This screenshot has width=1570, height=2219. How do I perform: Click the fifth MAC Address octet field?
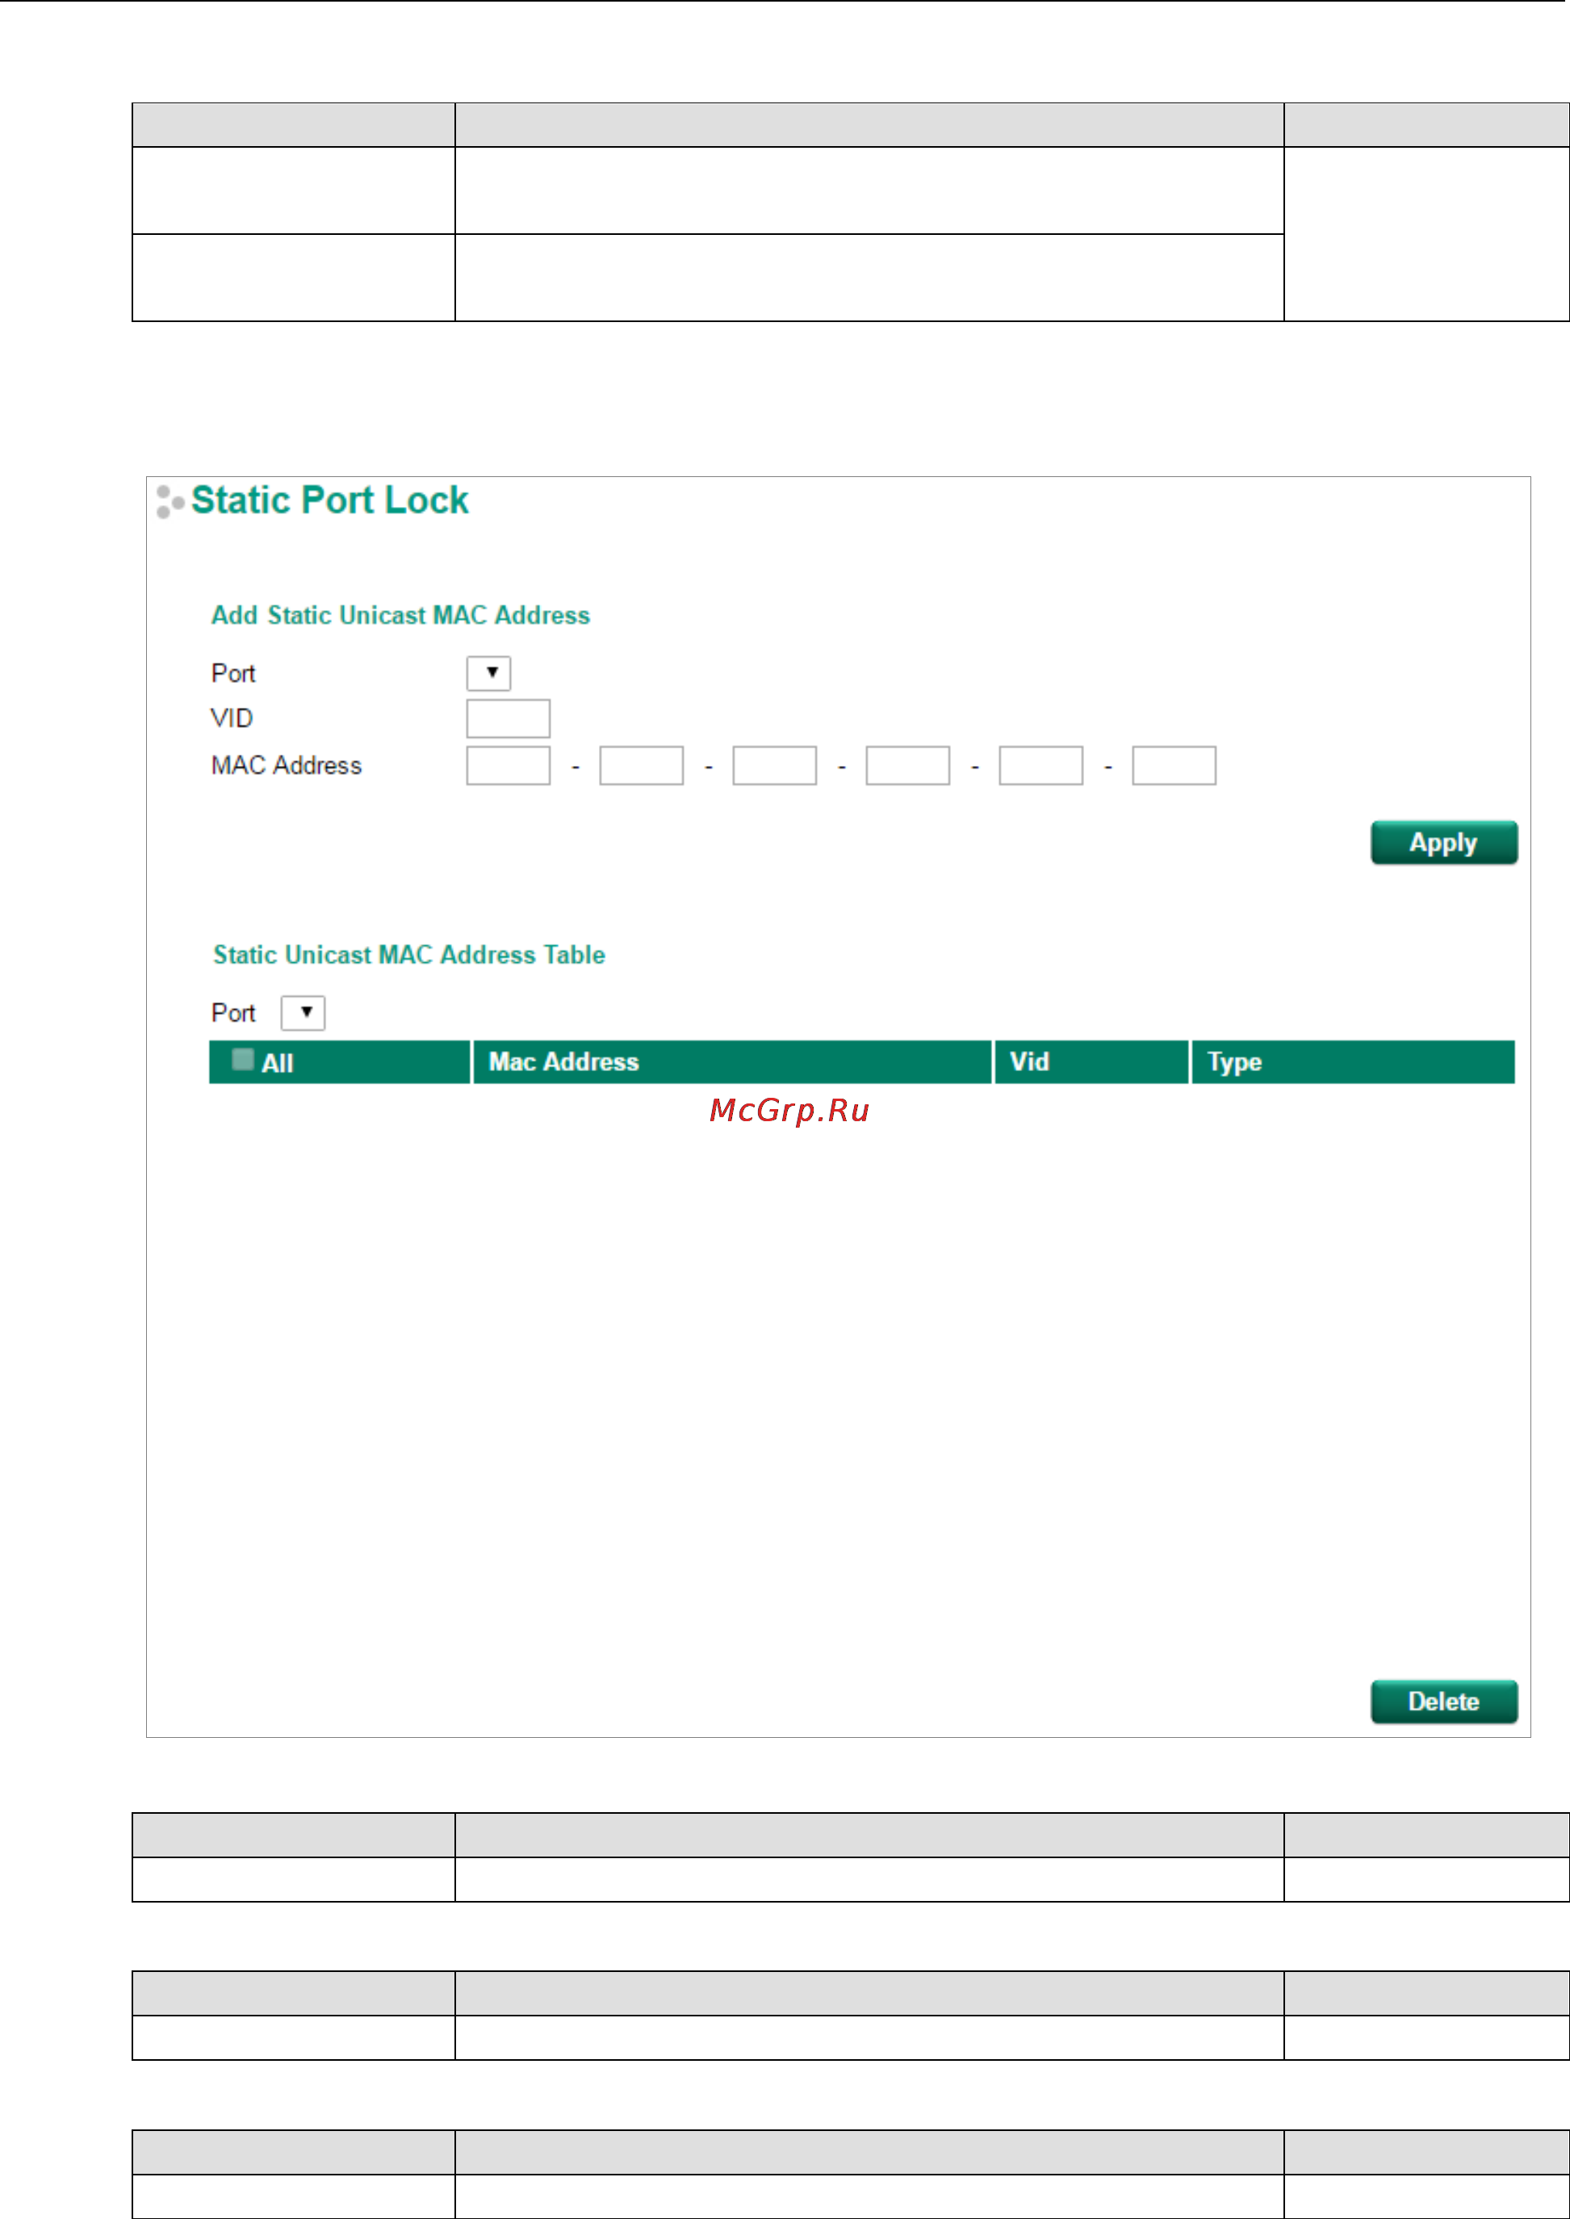(x=1041, y=765)
